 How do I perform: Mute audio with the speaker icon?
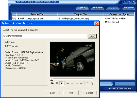(x=92, y=83)
